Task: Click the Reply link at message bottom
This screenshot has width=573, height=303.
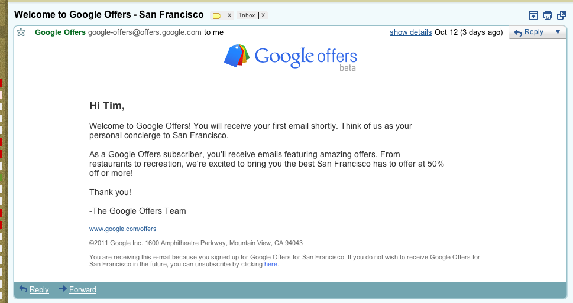Action: (39, 289)
